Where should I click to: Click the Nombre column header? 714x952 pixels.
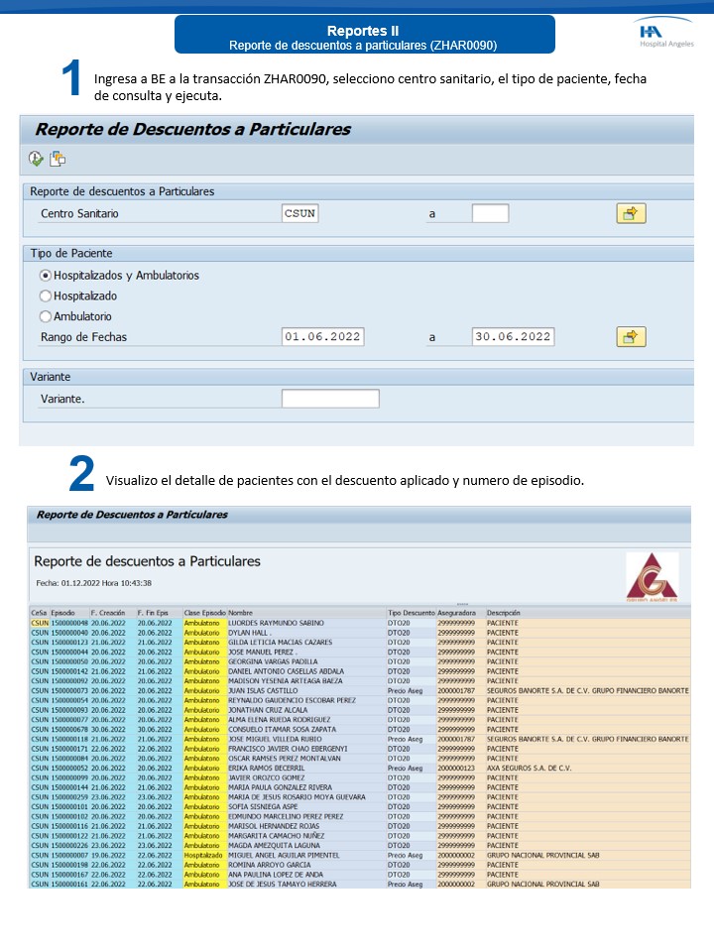(241, 613)
